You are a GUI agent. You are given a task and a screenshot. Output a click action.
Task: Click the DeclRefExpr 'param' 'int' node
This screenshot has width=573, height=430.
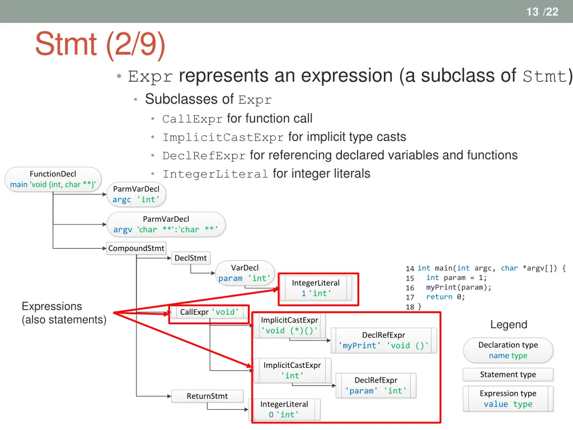point(376,385)
